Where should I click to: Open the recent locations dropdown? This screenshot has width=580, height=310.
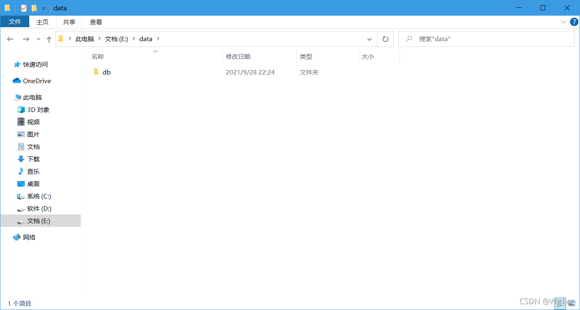point(38,39)
